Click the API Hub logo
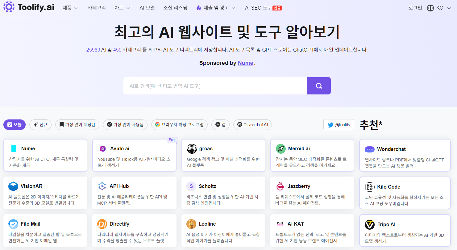The width and height of the screenshot is (457, 250). coord(102,186)
